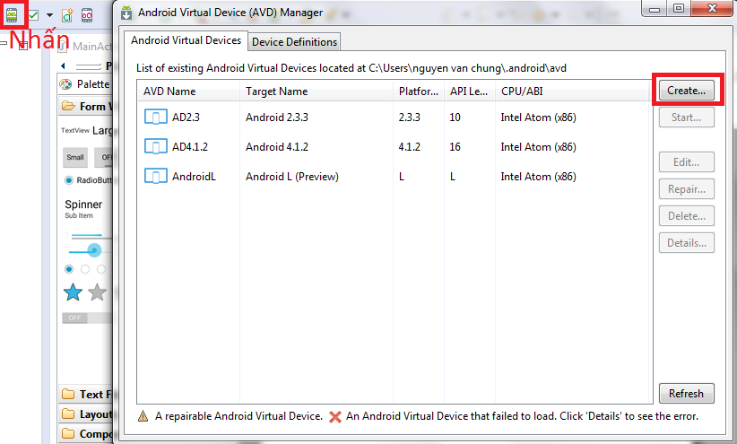Click the Create... button
This screenshot has width=737, height=444.
click(686, 91)
